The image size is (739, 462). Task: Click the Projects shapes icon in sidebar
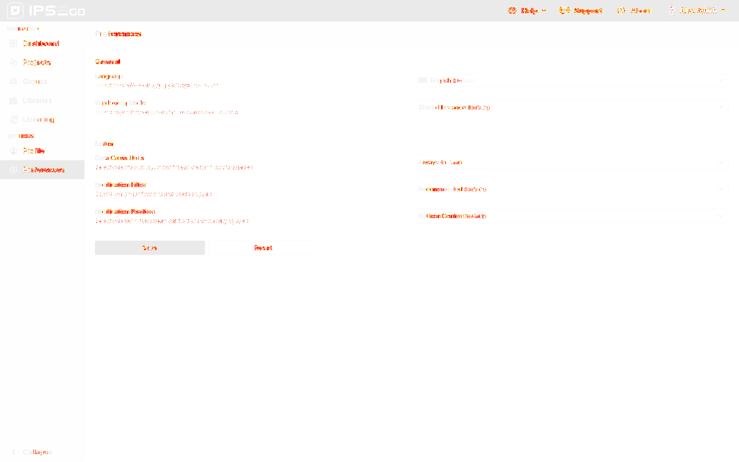click(14, 62)
